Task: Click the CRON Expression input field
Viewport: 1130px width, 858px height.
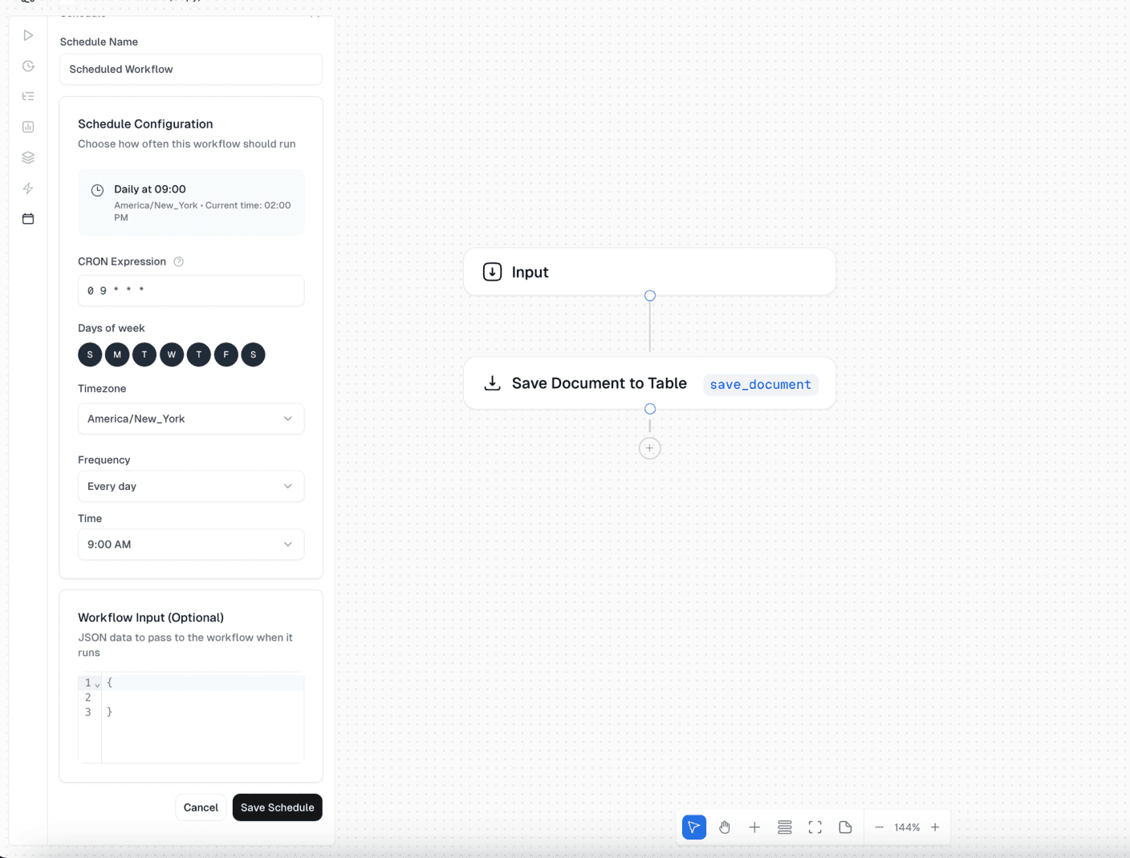Action: tap(191, 290)
